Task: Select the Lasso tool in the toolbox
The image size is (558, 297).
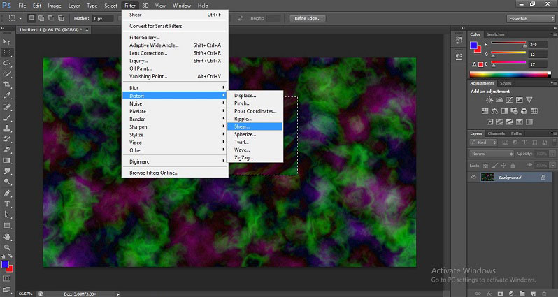Action: click(x=7, y=62)
